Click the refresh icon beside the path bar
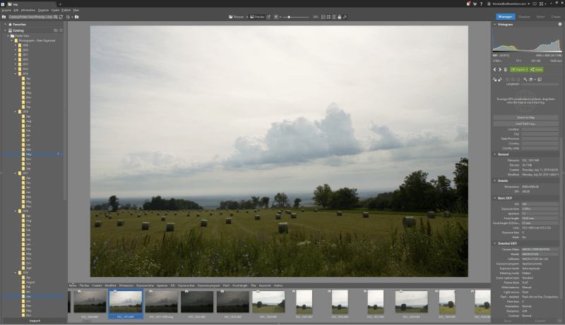Viewport: 565px width, 325px height. [x=60, y=16]
